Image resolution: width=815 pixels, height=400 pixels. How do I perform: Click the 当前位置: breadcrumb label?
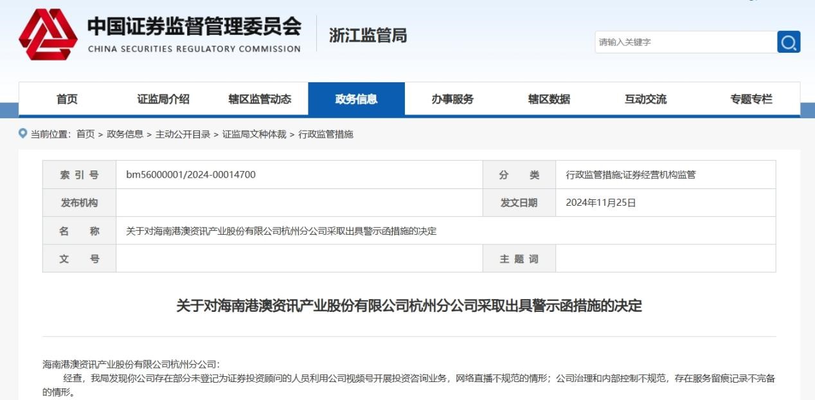click(52, 134)
